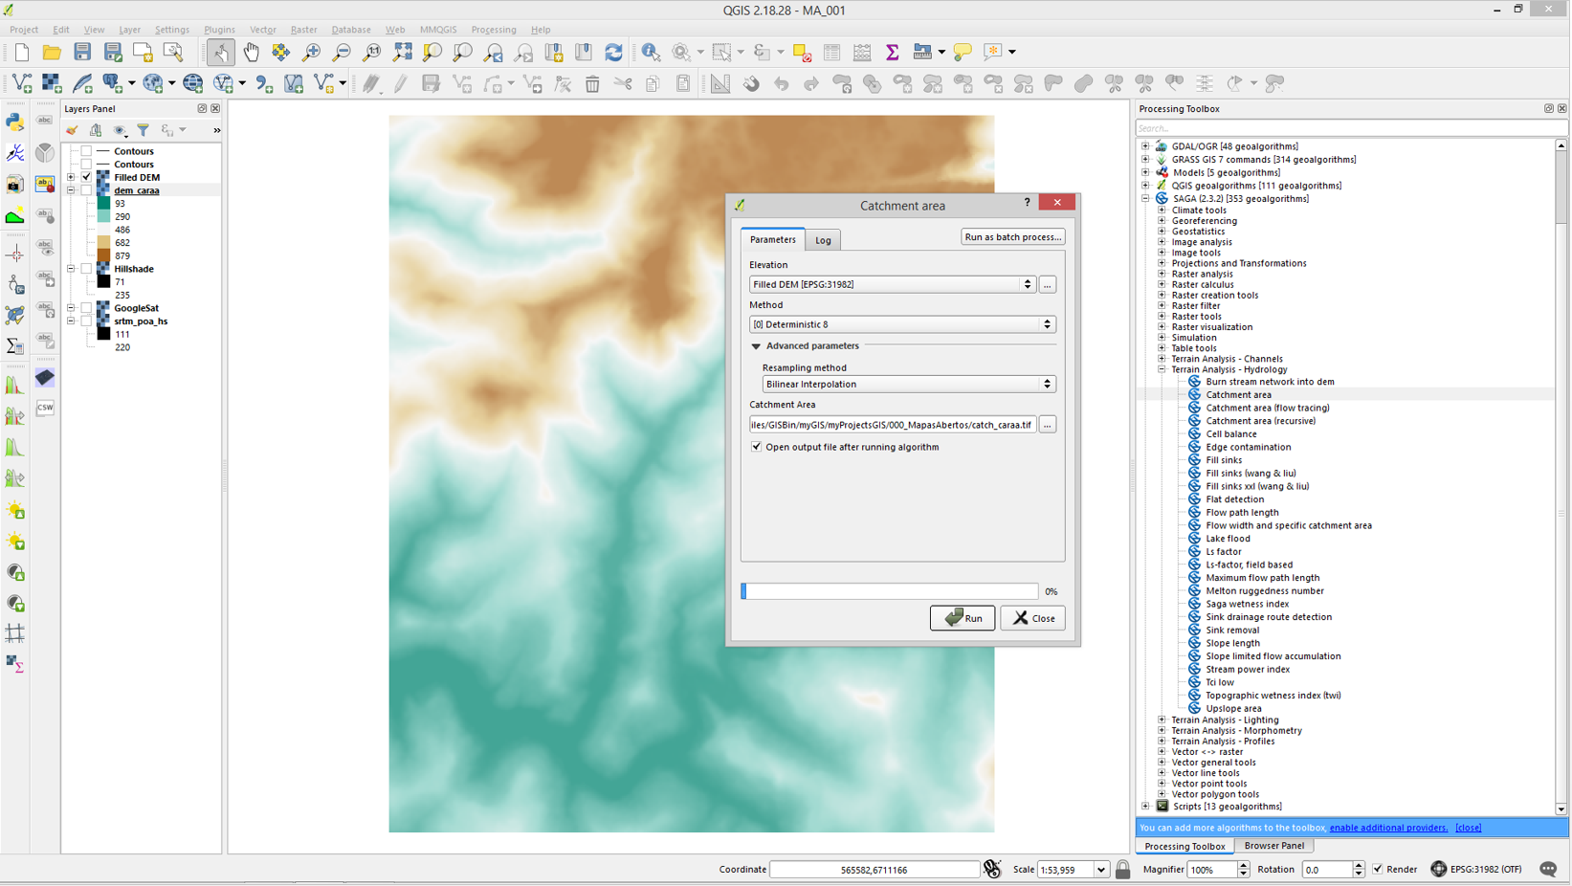Expand Terrain Analysis - Lighting group

1162,720
